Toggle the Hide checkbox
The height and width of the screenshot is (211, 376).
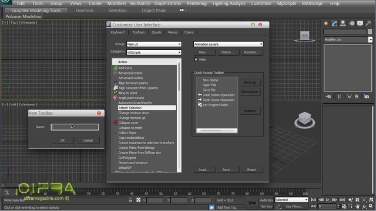coord(196,59)
